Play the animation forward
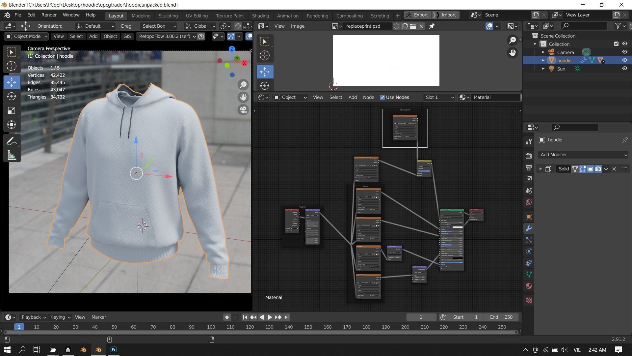632x356 pixels. tap(270, 317)
